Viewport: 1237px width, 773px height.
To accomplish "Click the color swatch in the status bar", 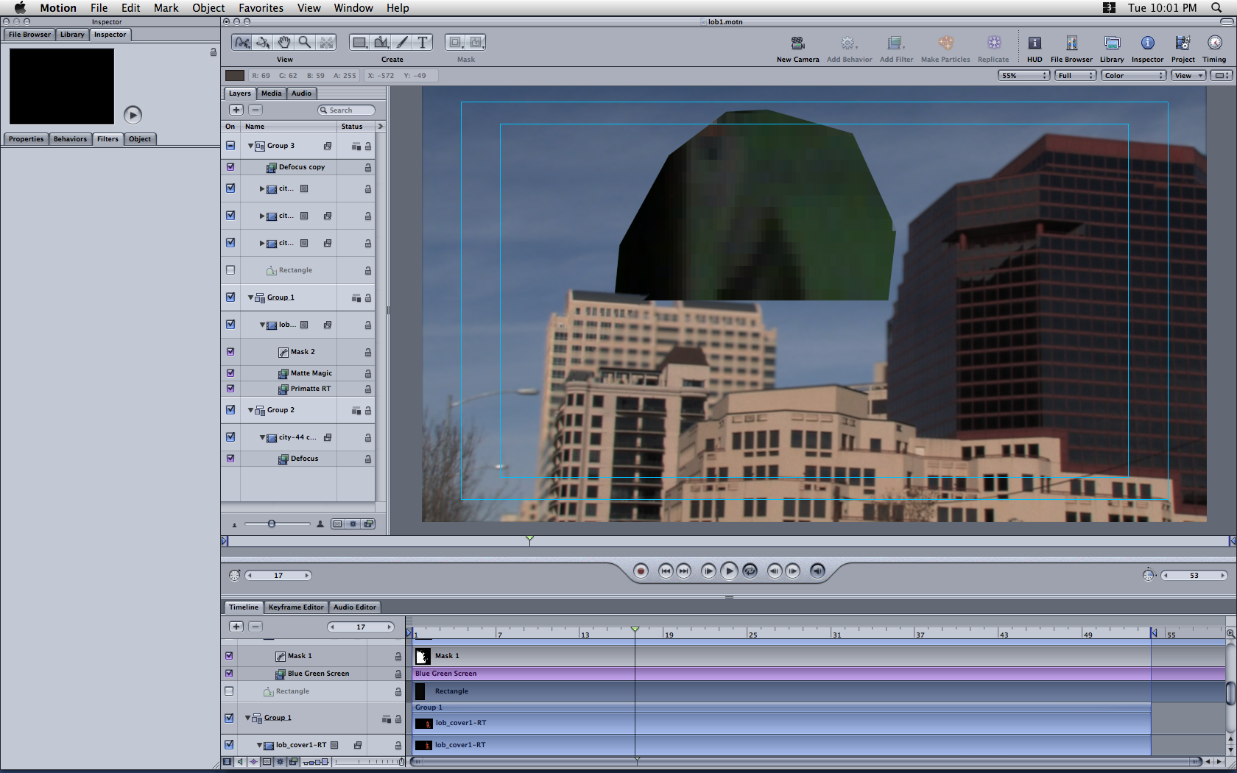I will [x=235, y=76].
